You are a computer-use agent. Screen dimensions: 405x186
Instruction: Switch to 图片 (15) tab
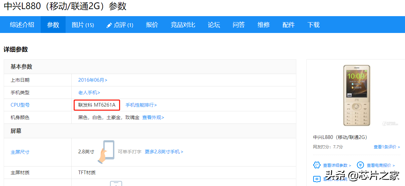point(83,25)
